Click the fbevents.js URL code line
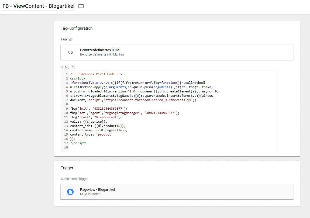Screen dimensions: 310x218 pyautogui.click(x=133, y=100)
